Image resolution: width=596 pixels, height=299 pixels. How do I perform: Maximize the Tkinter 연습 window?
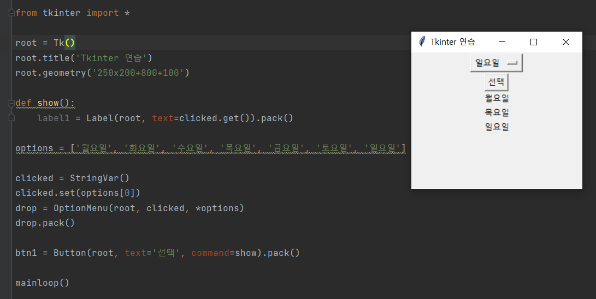pyautogui.click(x=534, y=41)
